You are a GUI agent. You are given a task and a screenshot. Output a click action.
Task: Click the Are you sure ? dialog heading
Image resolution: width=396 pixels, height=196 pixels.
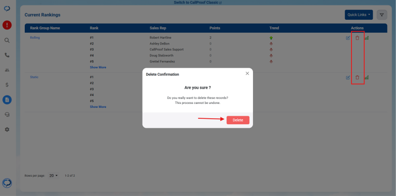tap(198, 88)
